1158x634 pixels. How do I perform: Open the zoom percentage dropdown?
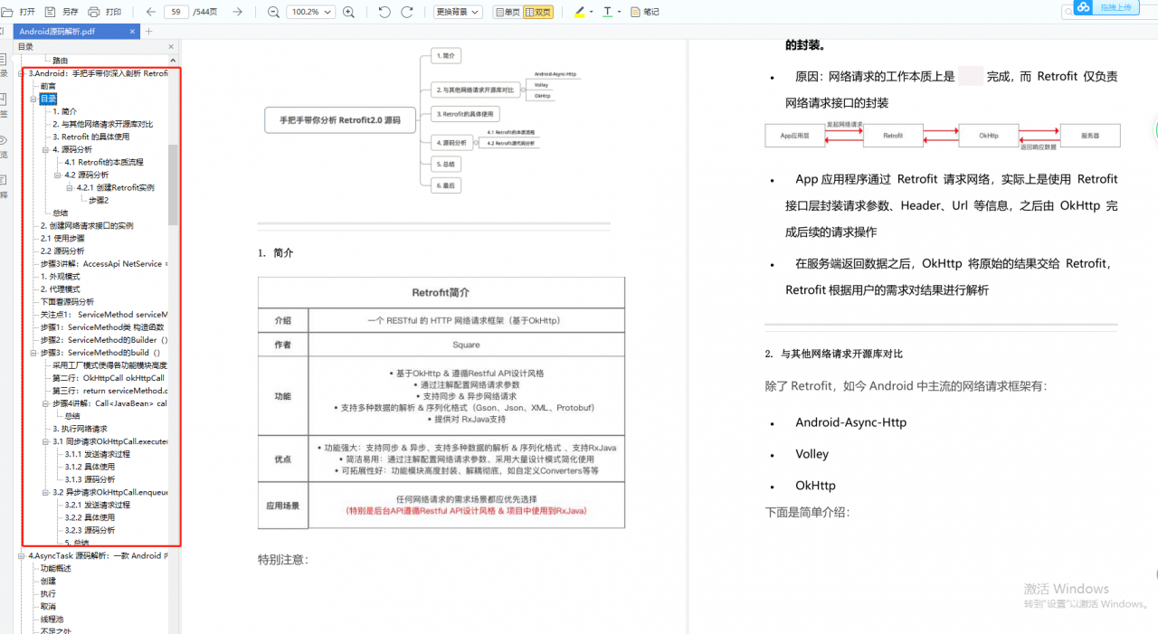[x=310, y=12]
